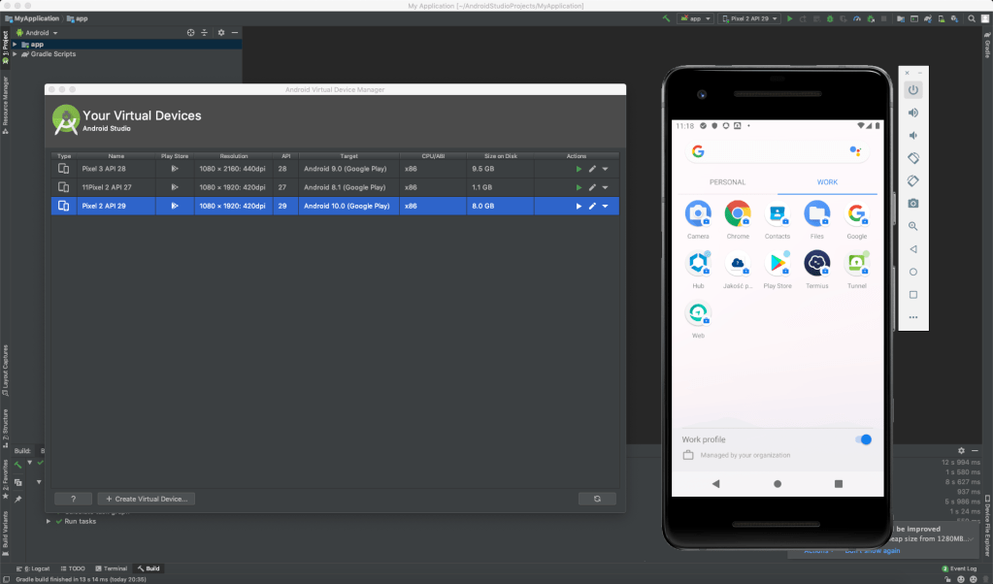This screenshot has width=993, height=584.
Task: Open actions dropdown for Pixel 2 API 29
Action: pyautogui.click(x=606, y=206)
